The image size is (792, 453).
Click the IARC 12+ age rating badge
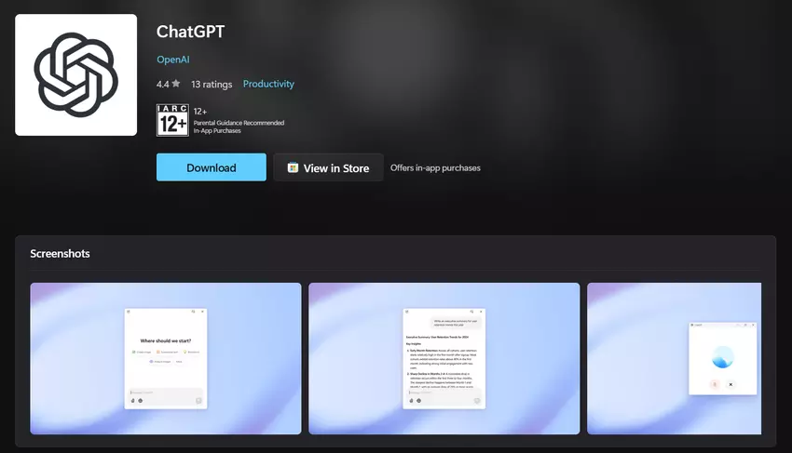[172, 120]
